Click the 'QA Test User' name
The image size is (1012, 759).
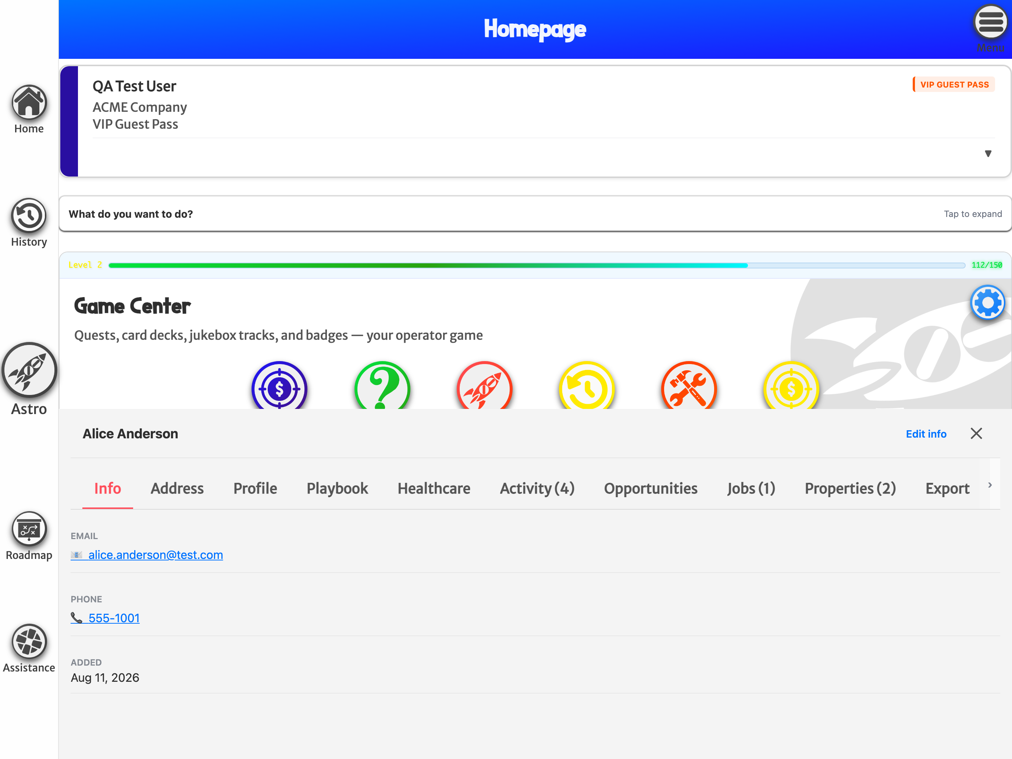(x=134, y=86)
